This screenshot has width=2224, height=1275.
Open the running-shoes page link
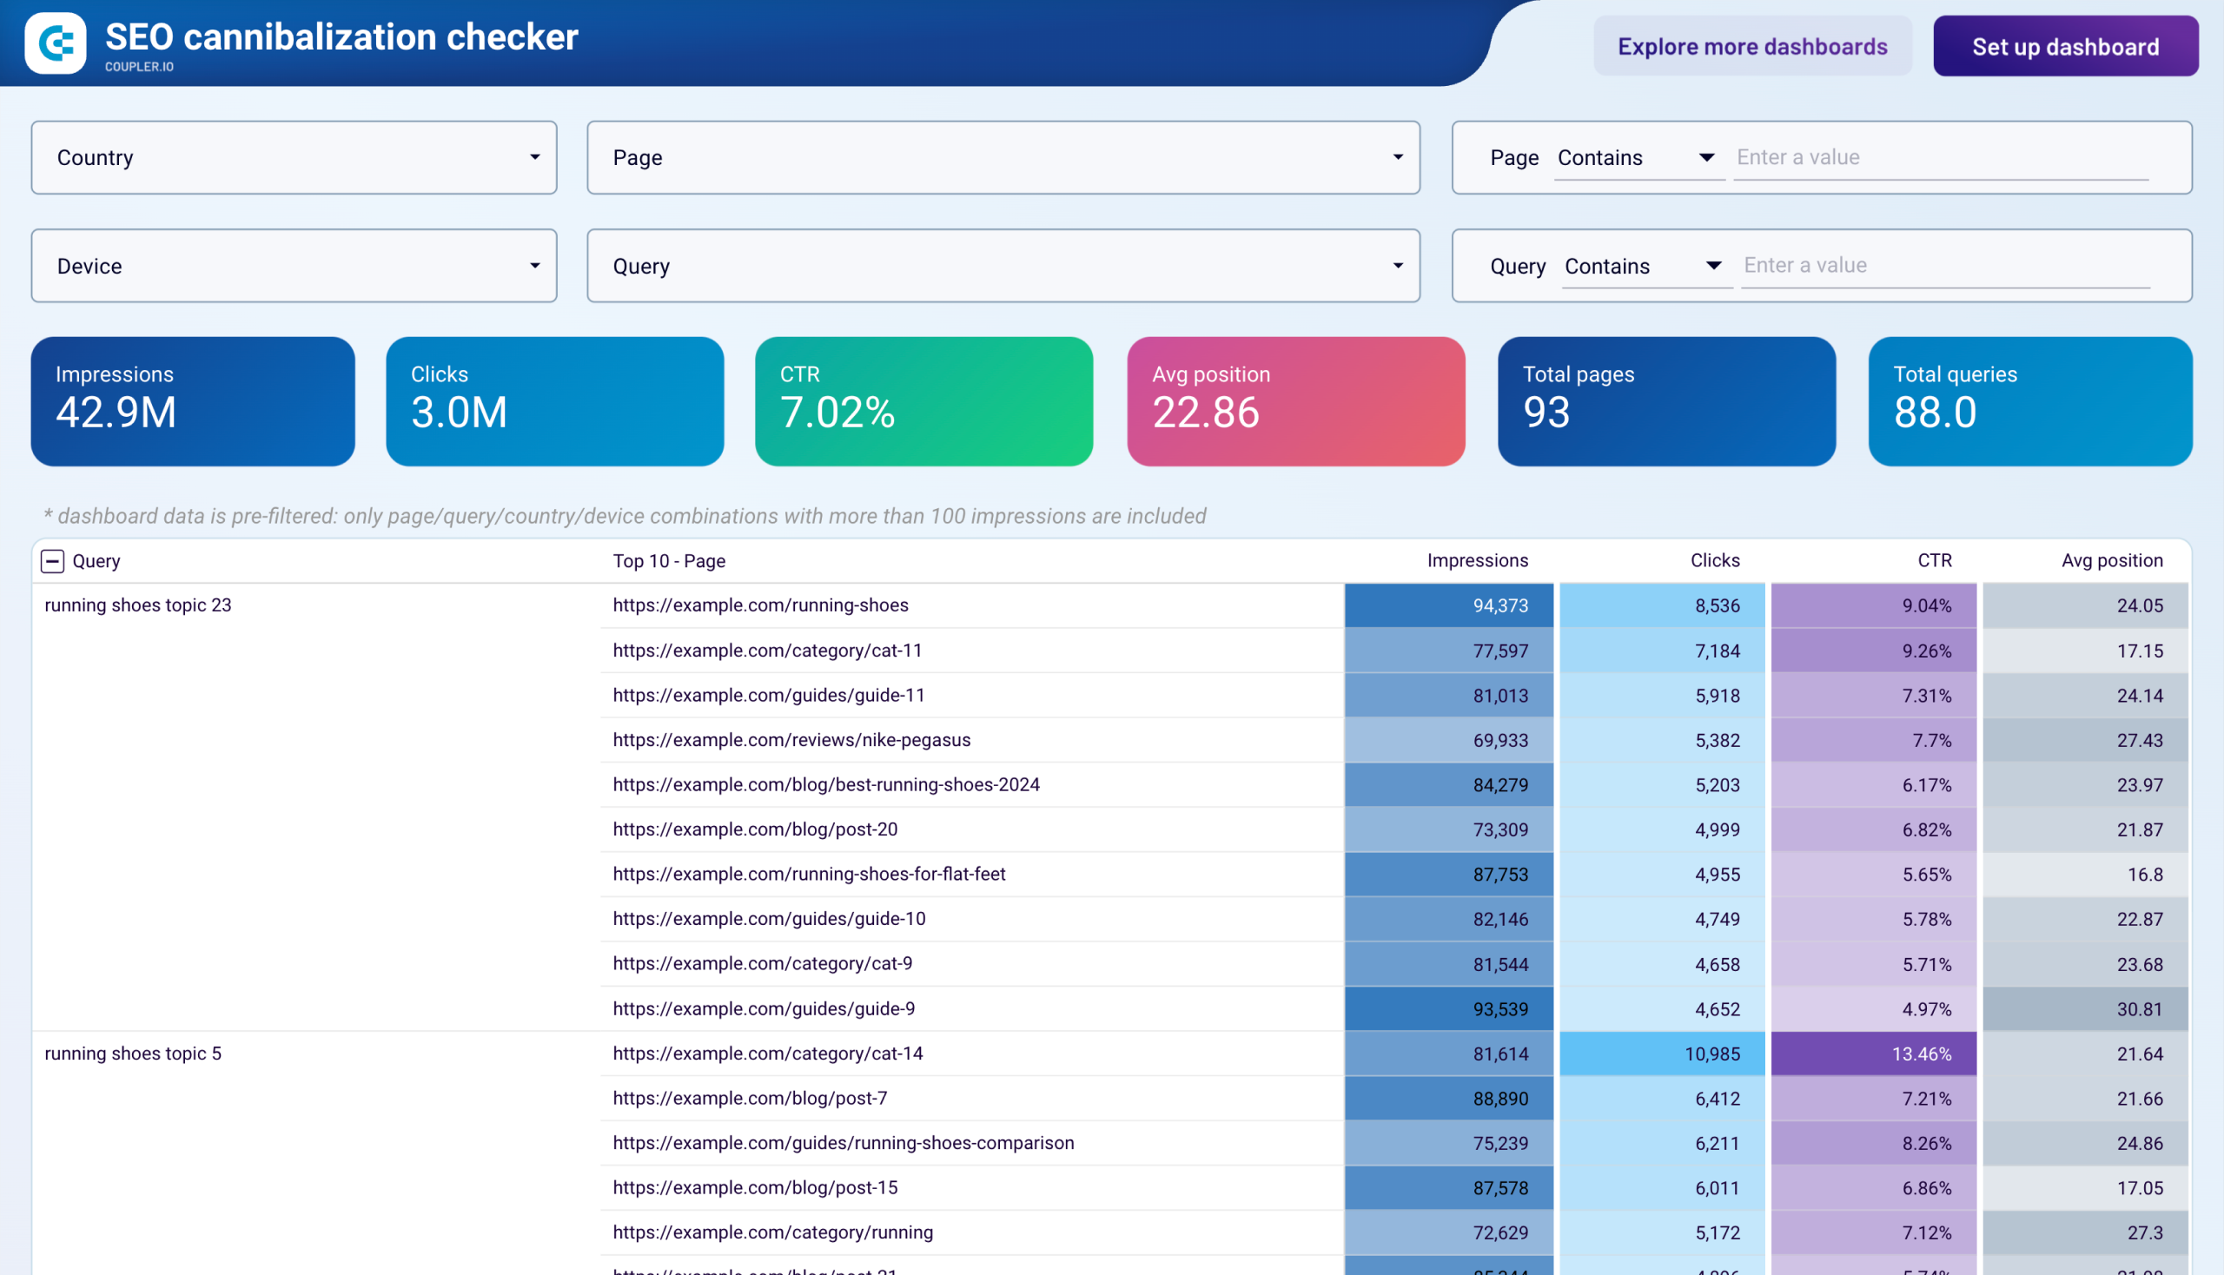760,605
